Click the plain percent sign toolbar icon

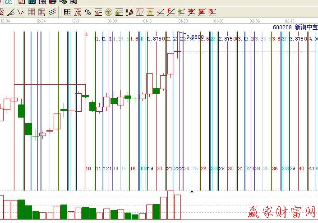(88, 12)
